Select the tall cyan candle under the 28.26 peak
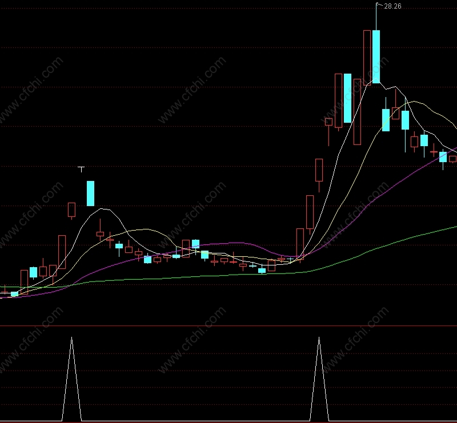Image resolution: width=457 pixels, height=423 pixels. 376,57
